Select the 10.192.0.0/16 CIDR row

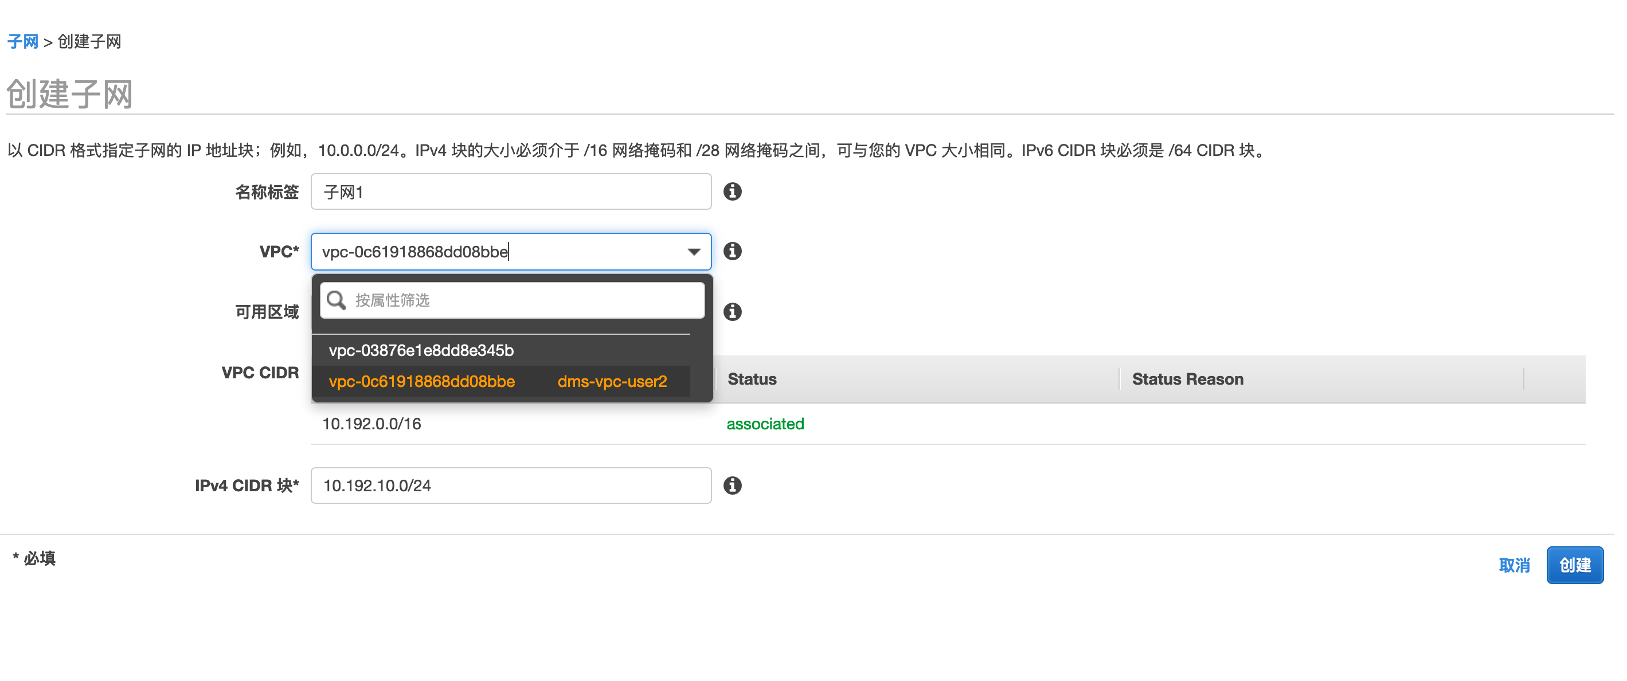pyautogui.click(x=371, y=424)
